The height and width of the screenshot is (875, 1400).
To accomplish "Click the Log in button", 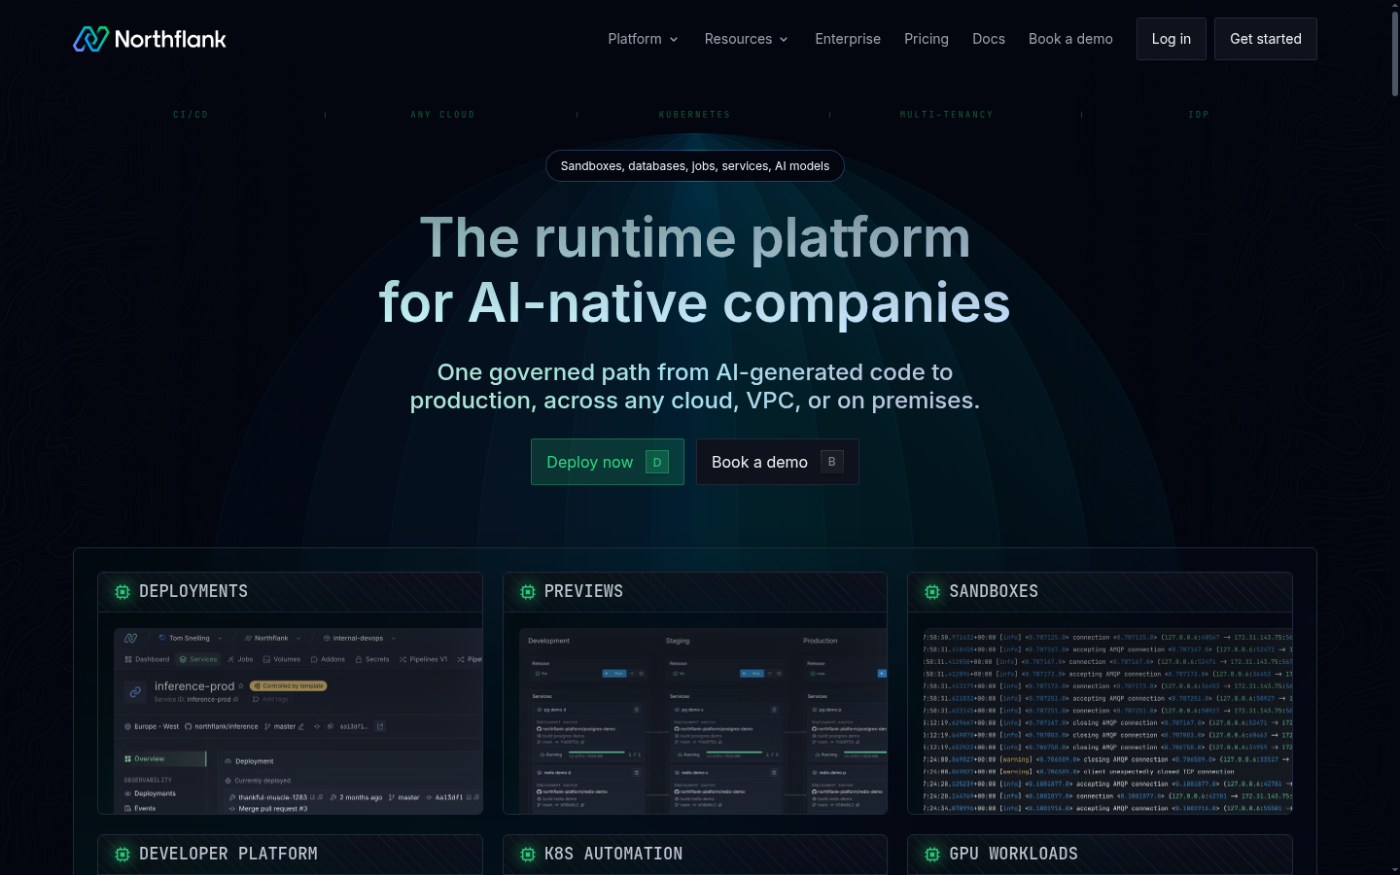I will (x=1172, y=39).
